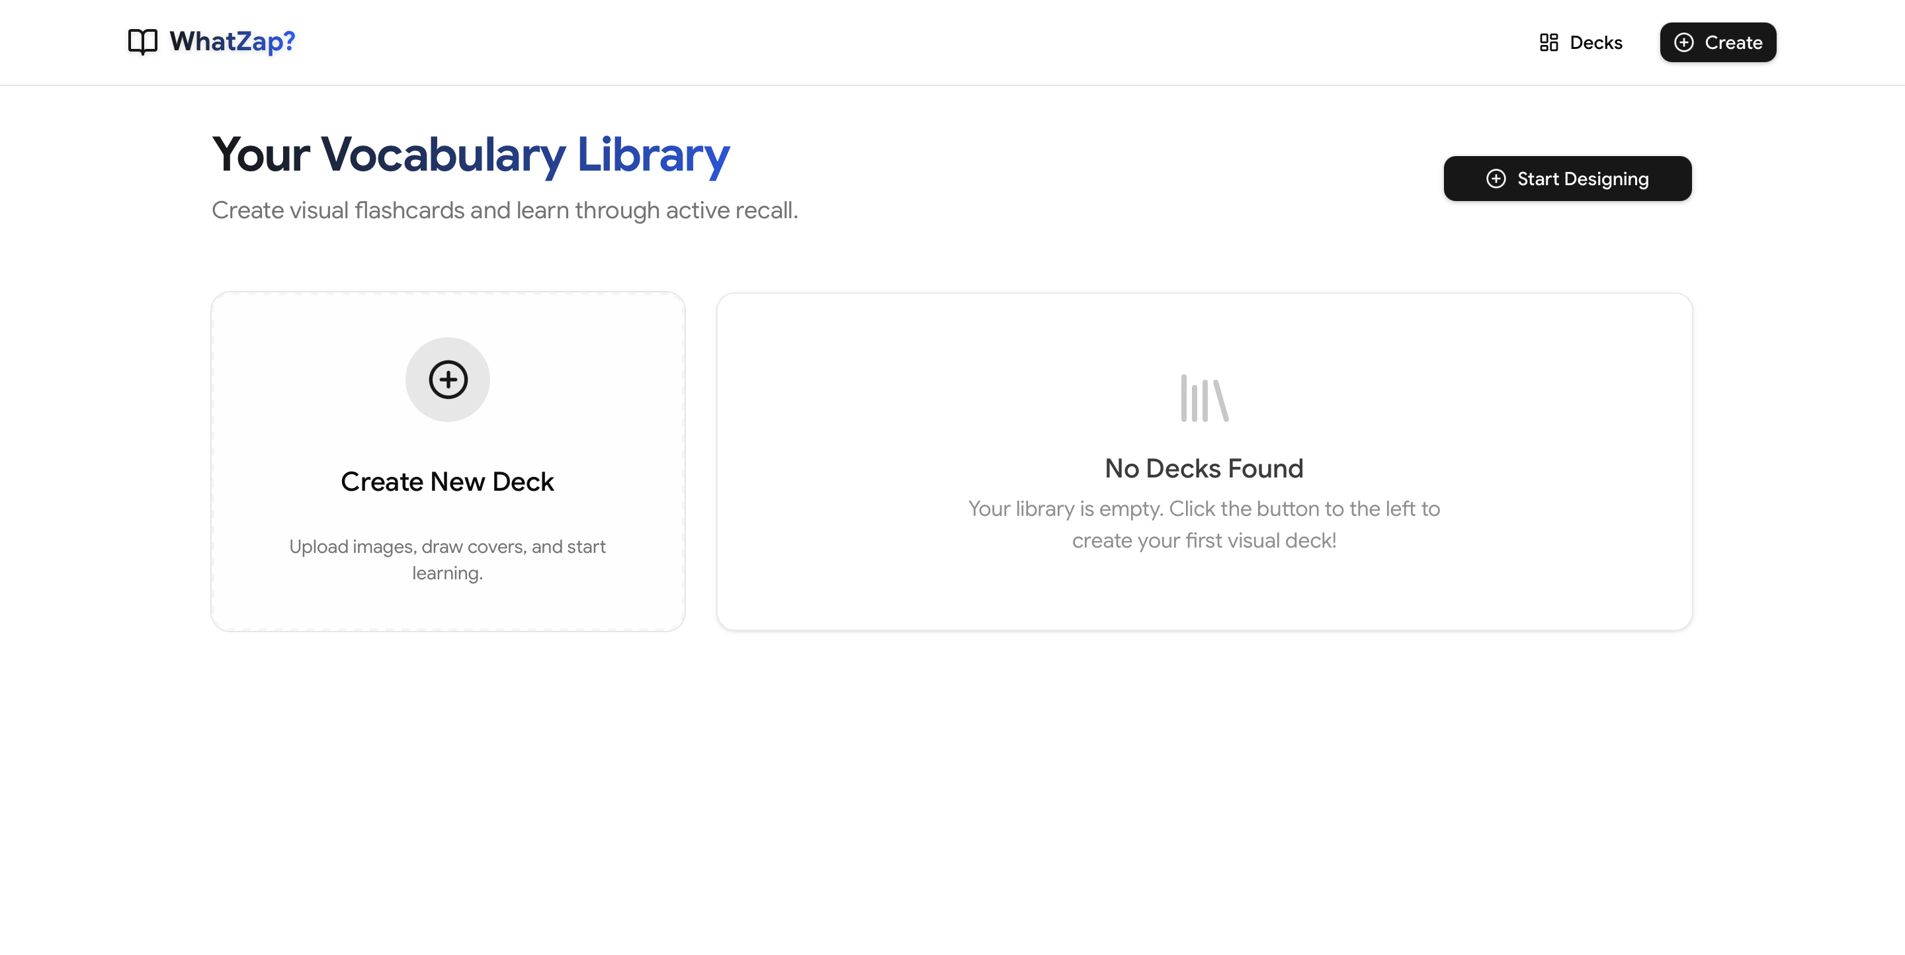
Task: Click the word Vocabulary in page heading
Action: [x=443, y=155]
